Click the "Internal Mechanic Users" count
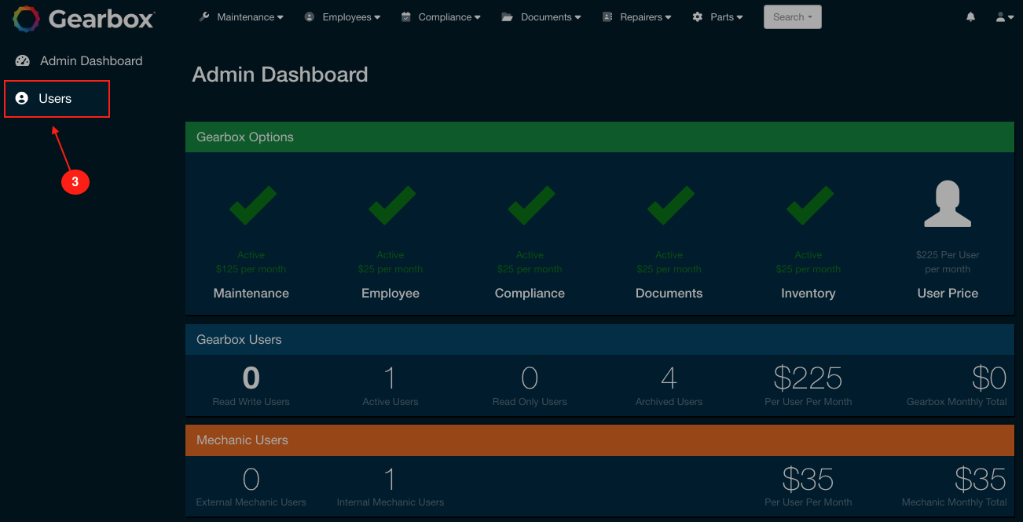This screenshot has width=1023, height=522. tap(390, 479)
